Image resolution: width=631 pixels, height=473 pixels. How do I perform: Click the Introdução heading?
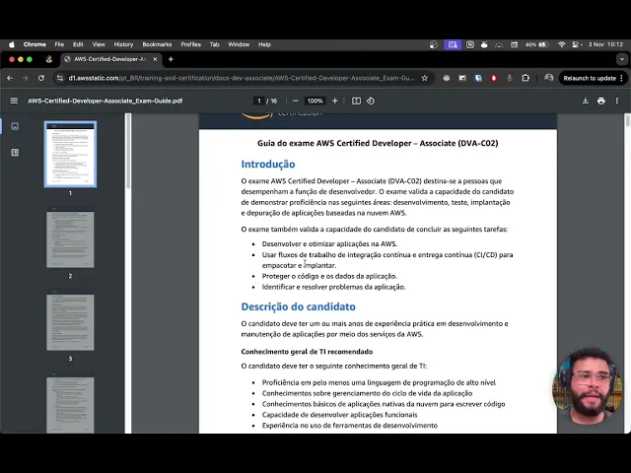(x=268, y=165)
